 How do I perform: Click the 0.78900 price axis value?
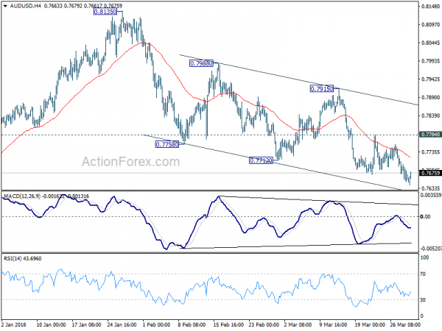coord(430,97)
